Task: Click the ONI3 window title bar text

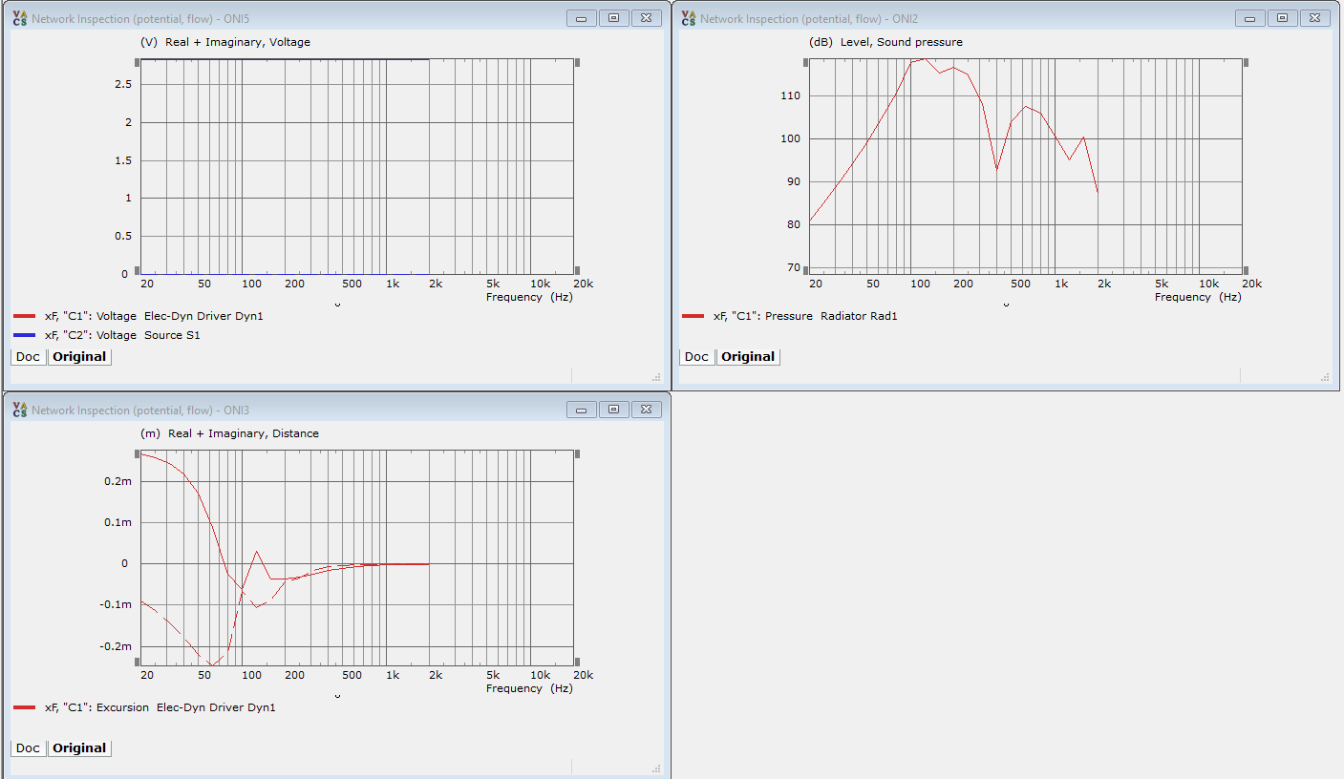Action: tap(140, 411)
